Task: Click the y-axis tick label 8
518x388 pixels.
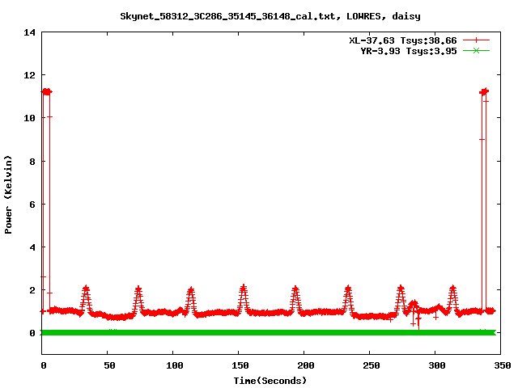Action: pyautogui.click(x=32, y=162)
